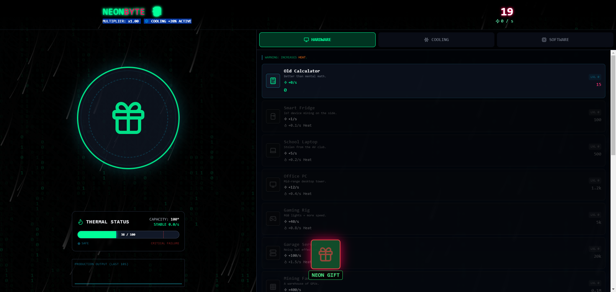The width and height of the screenshot is (616, 292).
Task: Buy the Old Calculator upgrade
Action: click(x=433, y=81)
